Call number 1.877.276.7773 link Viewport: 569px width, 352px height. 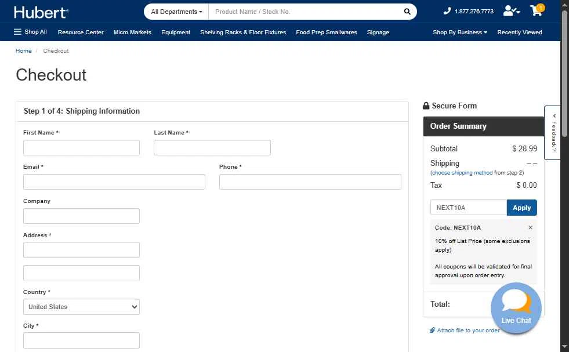(x=474, y=11)
